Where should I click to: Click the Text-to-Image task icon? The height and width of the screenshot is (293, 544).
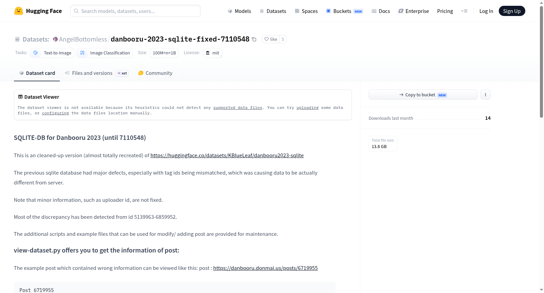click(36, 53)
